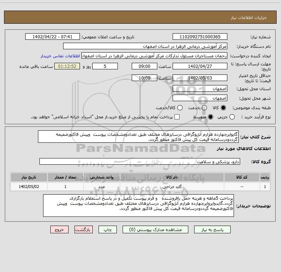
Task: Choose متوسط purchase process option
Action: (x=211, y=117)
